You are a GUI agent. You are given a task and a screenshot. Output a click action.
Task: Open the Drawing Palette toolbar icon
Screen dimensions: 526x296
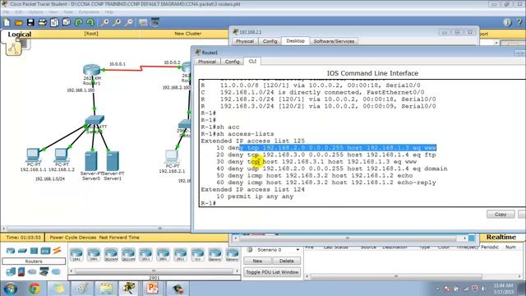[x=142, y=22]
